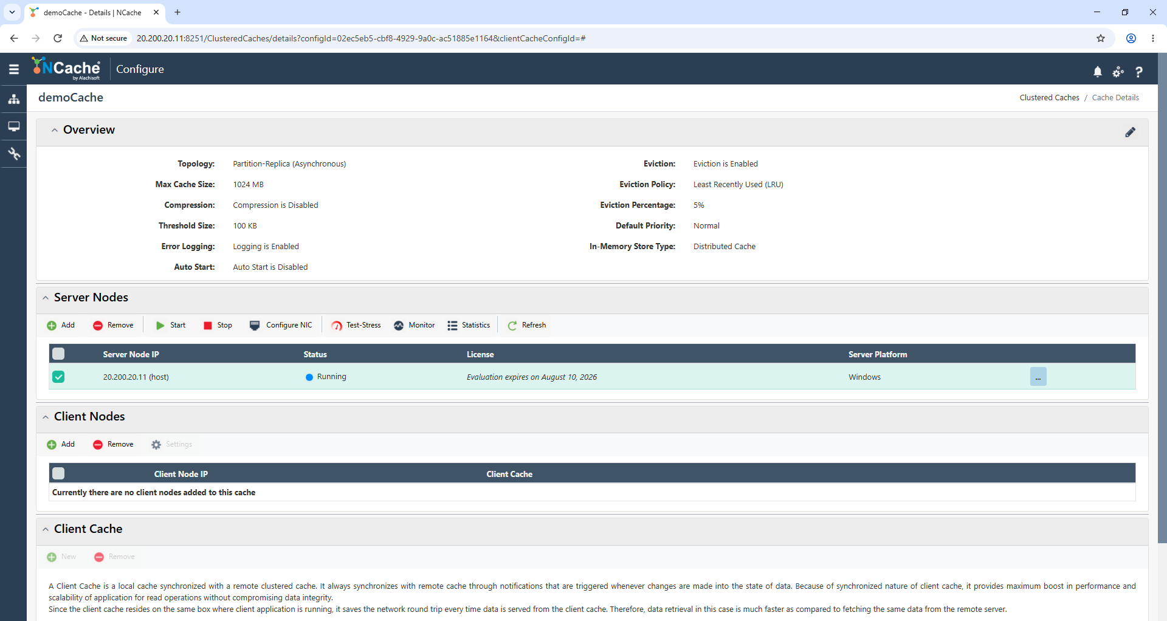1167x621 pixels.
Task: Close the demoCache browser tab
Action: [156, 12]
